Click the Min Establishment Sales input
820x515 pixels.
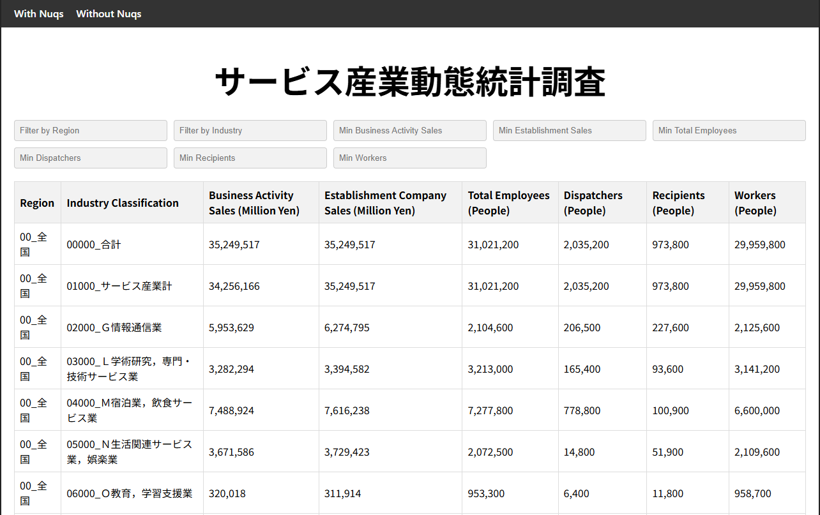[570, 131]
